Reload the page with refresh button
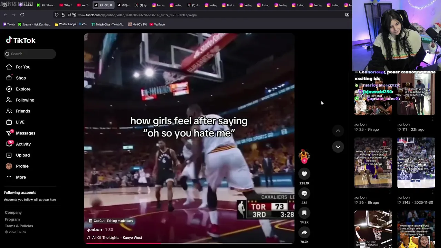441x248 pixels. [x=22, y=15]
